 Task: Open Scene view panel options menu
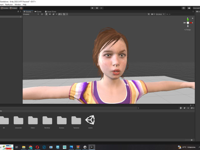193,12
